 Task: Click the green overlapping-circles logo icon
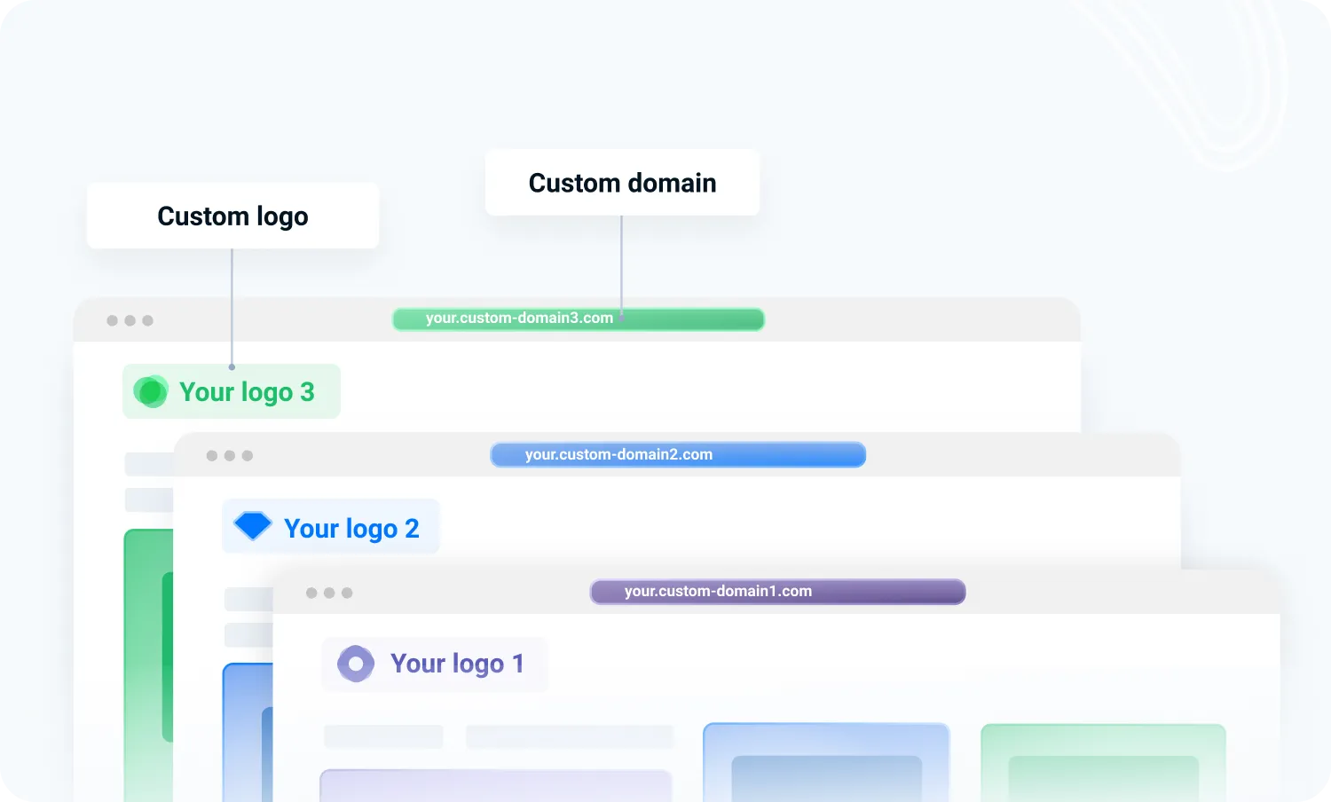150,391
